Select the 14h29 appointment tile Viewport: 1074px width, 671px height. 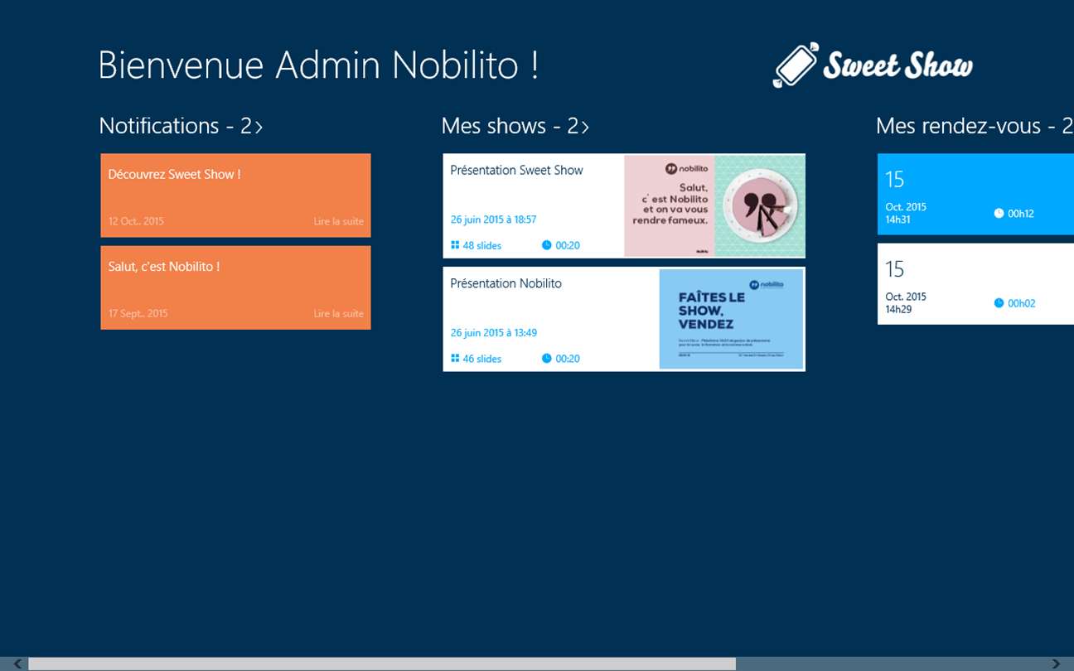[x=975, y=283]
